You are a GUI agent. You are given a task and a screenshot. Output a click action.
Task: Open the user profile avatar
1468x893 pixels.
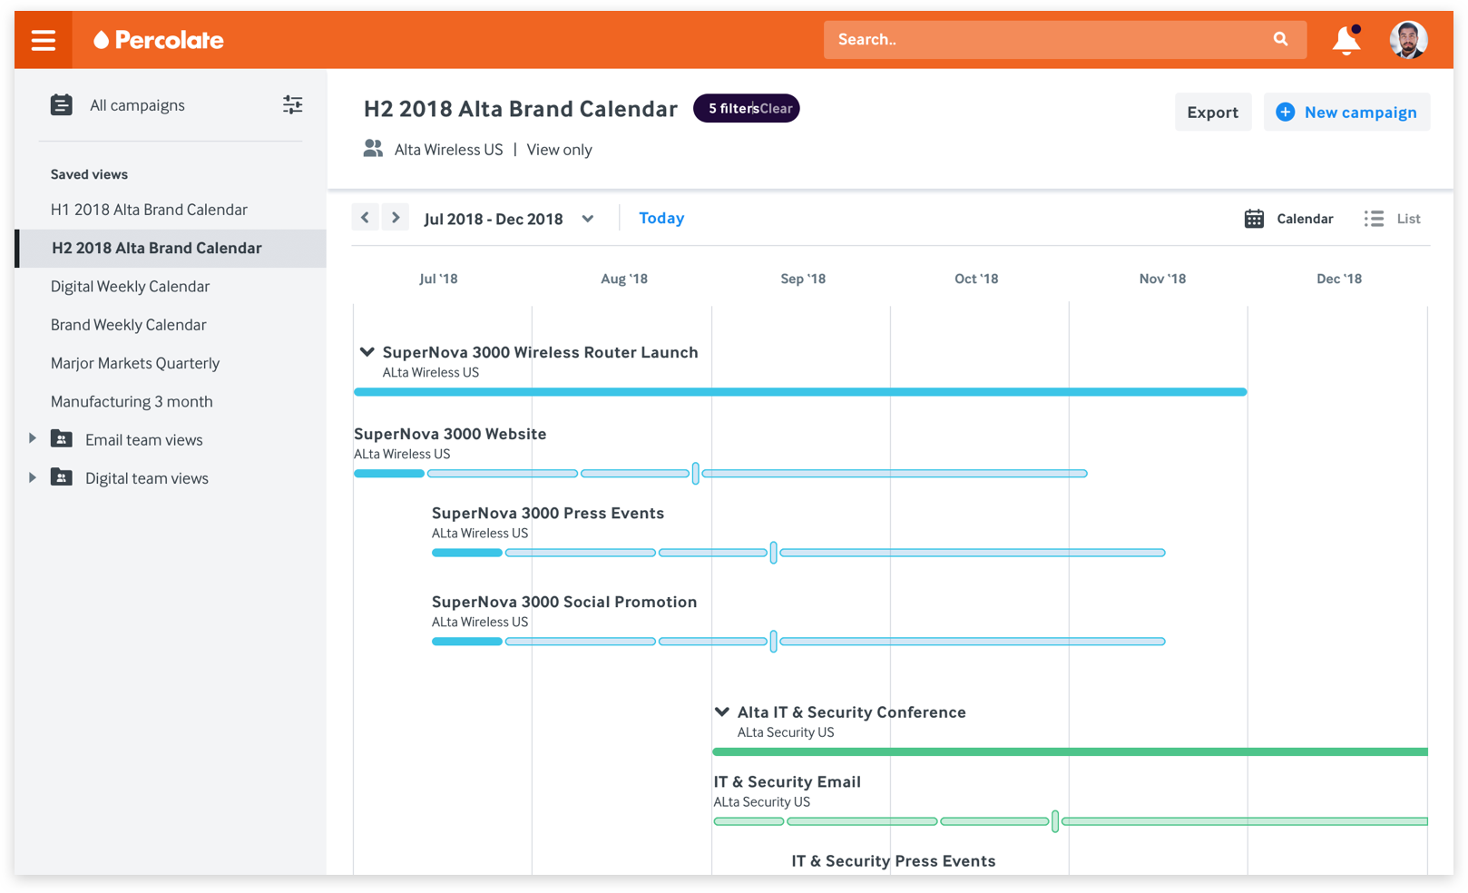click(1408, 40)
